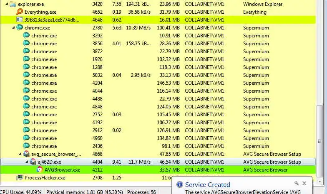Select the explorer.exe process name

pos(31,4)
